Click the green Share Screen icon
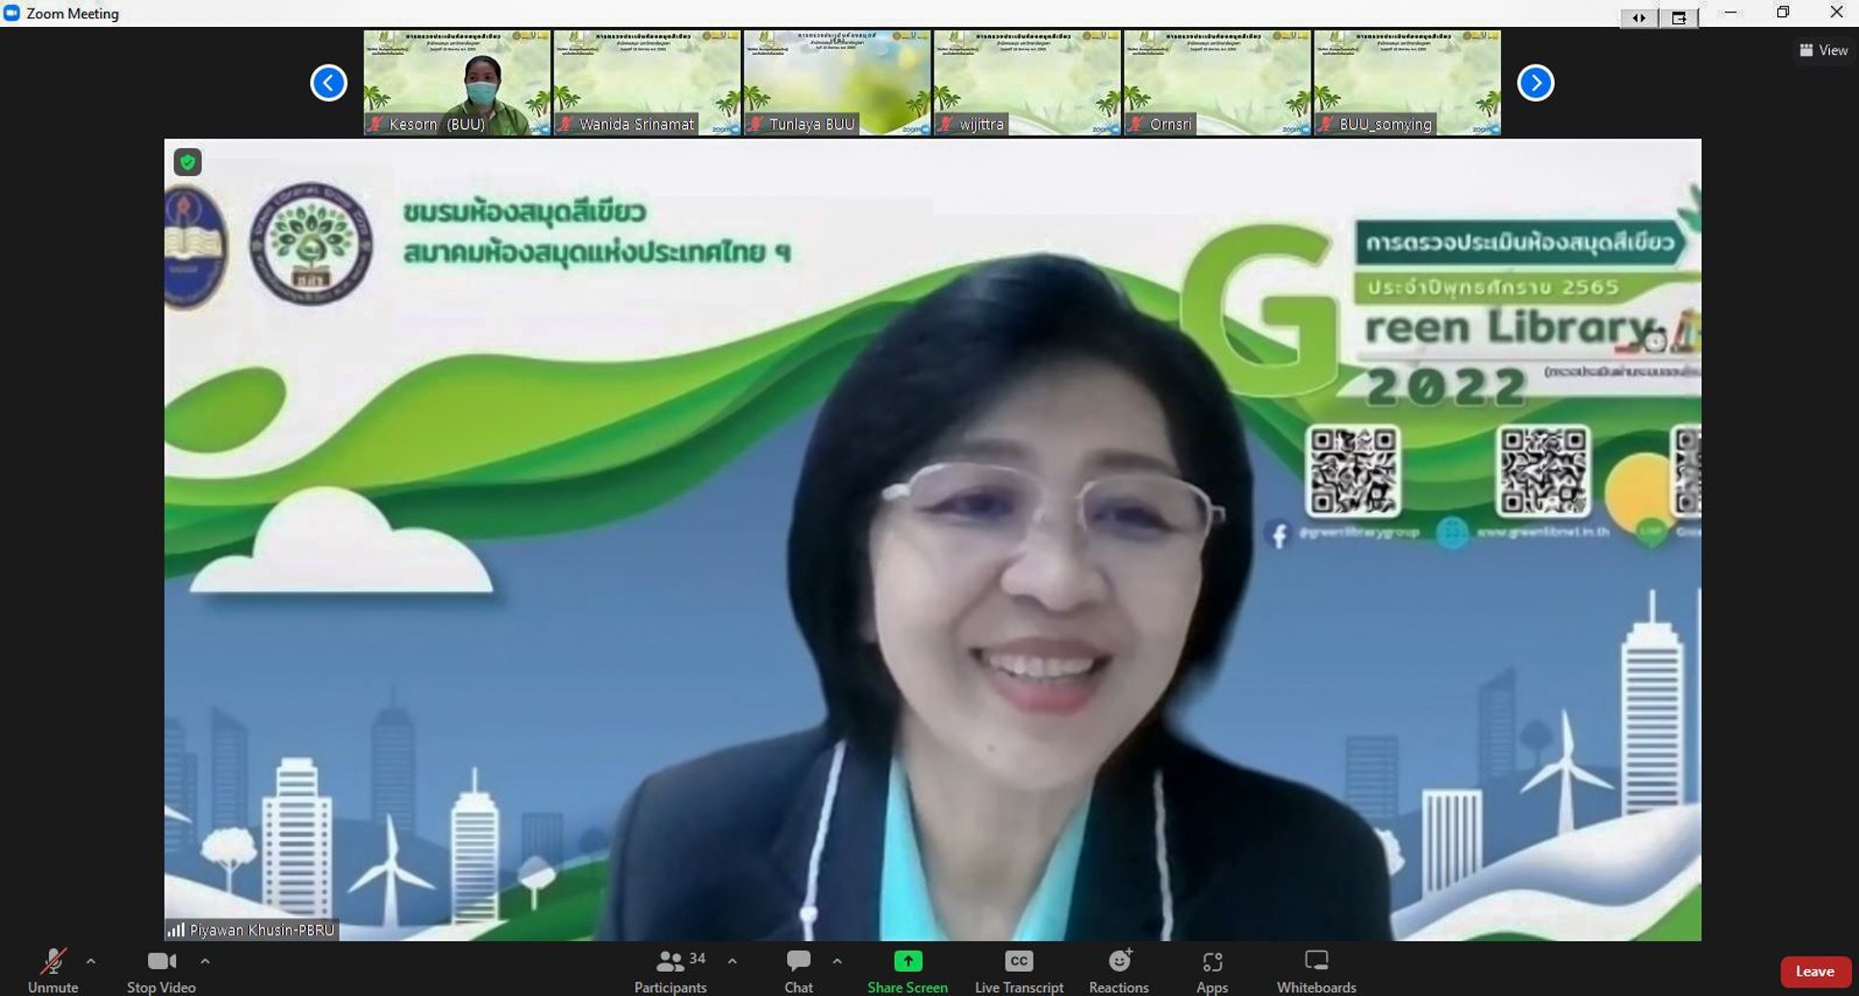This screenshot has height=996, width=1859. [x=907, y=961]
